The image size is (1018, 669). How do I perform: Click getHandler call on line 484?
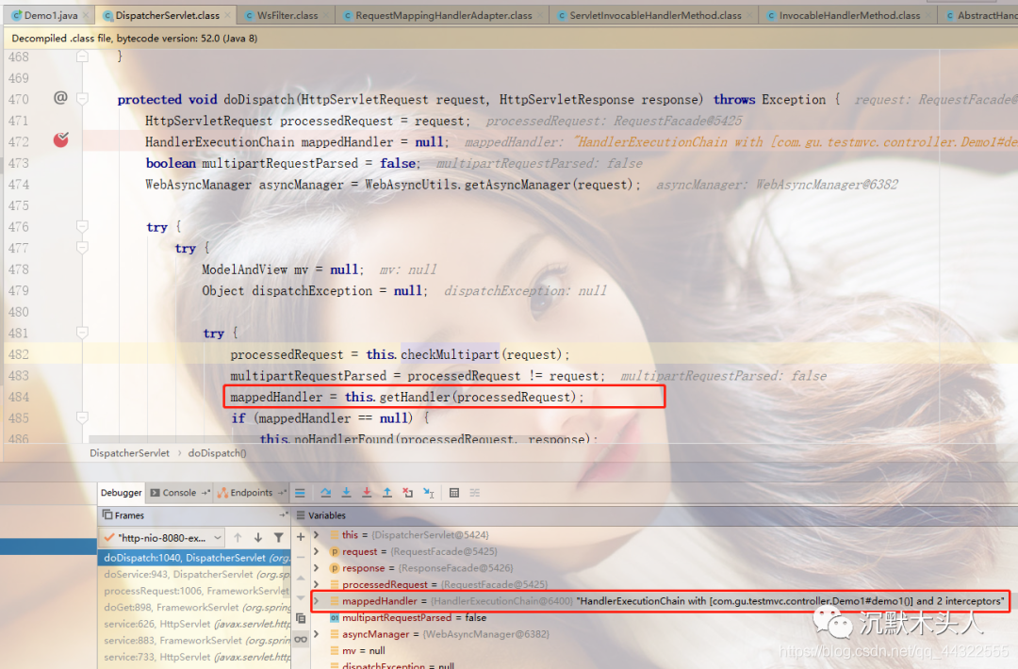pyautogui.click(x=414, y=397)
